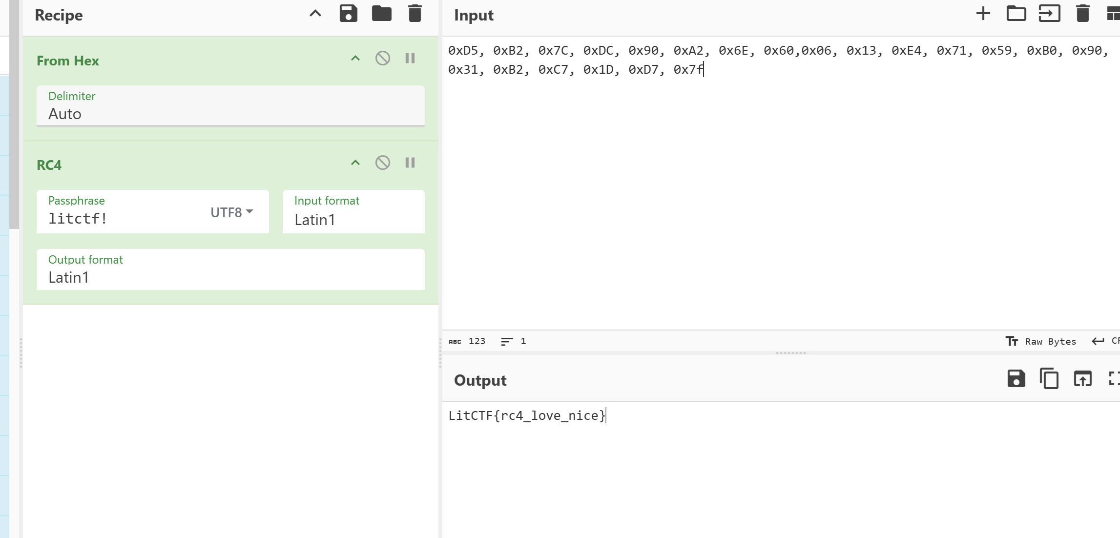Image resolution: width=1120 pixels, height=538 pixels.
Task: Click the From Hex operation title
Action: coord(68,61)
